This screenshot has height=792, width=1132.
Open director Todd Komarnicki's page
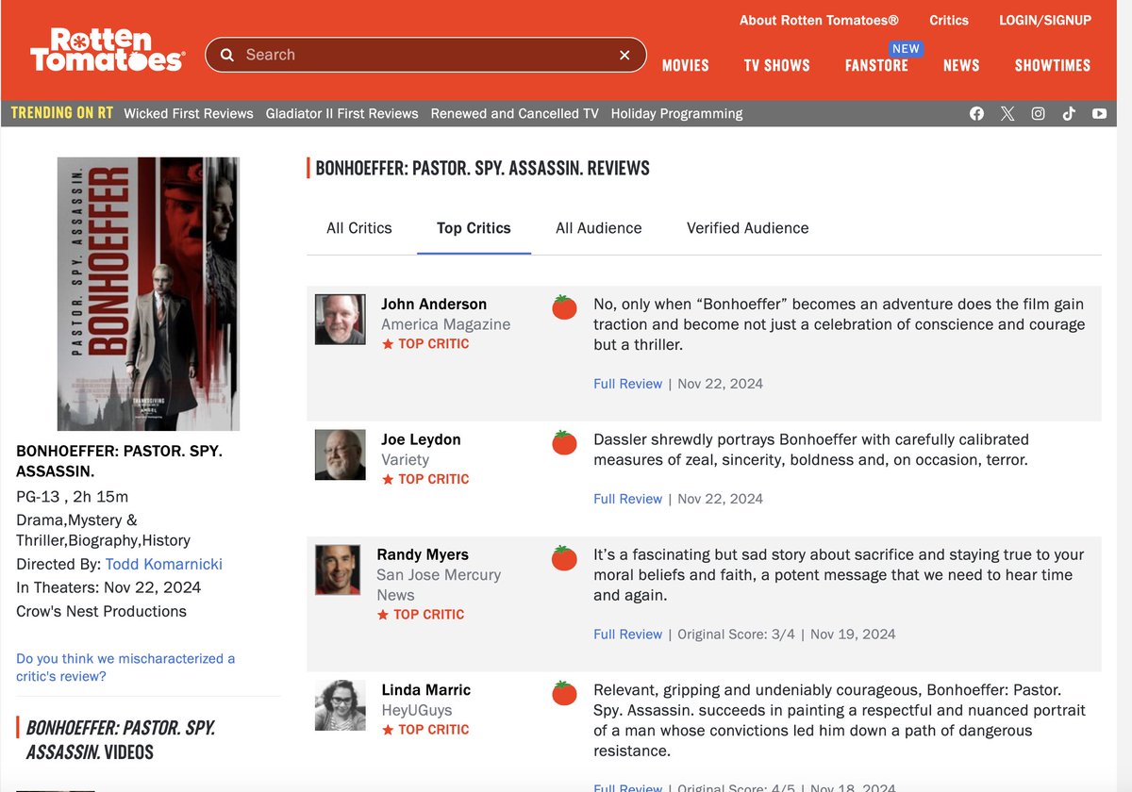(x=164, y=564)
